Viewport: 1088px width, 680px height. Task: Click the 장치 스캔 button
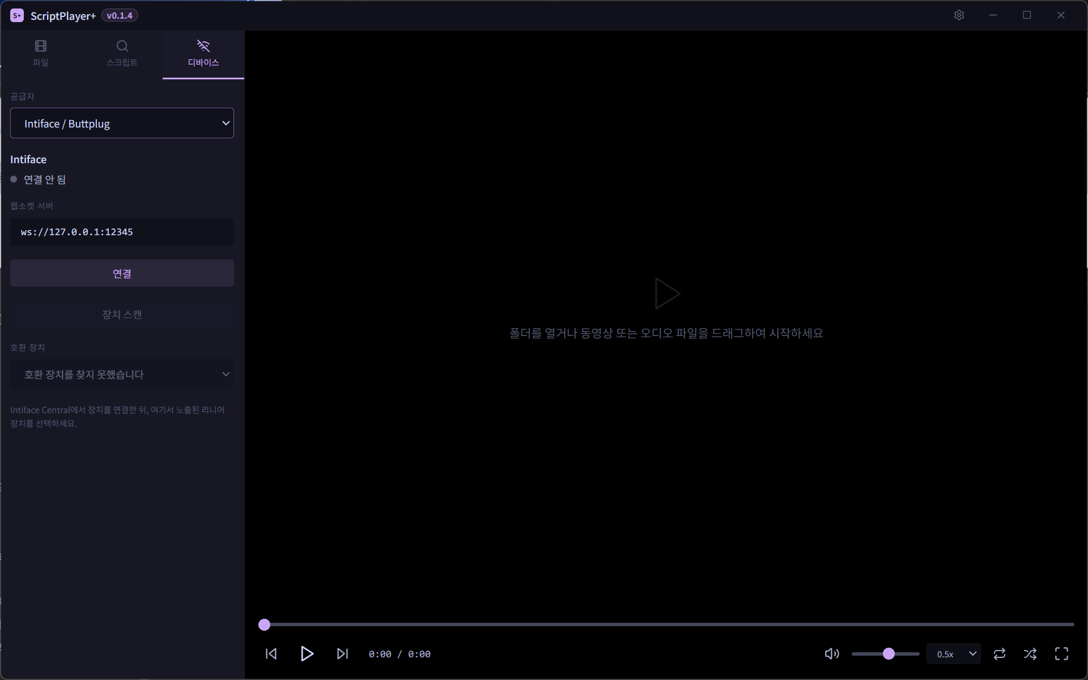coord(122,314)
